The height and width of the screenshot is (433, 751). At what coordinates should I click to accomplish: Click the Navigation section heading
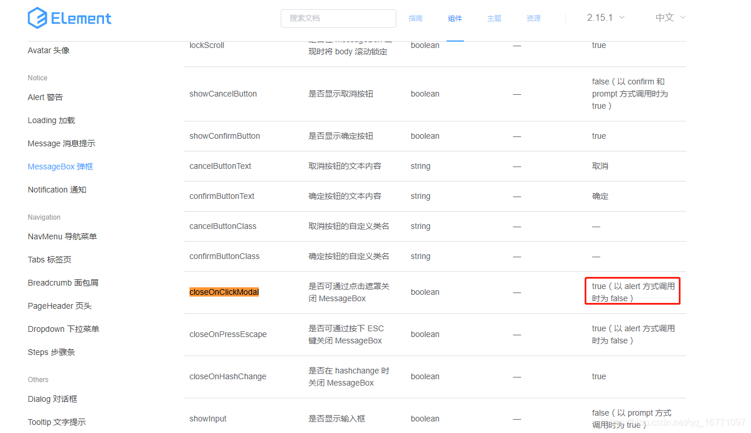[44, 217]
